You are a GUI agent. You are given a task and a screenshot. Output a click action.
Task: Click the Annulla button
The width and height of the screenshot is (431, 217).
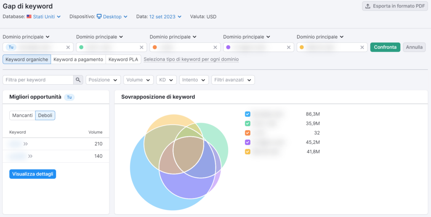(x=414, y=47)
